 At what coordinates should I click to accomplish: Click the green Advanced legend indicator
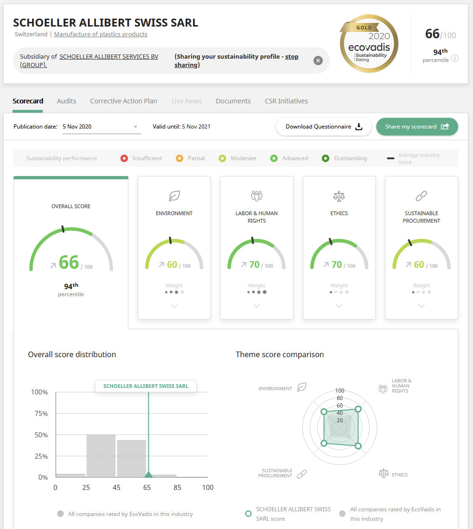coord(274,158)
